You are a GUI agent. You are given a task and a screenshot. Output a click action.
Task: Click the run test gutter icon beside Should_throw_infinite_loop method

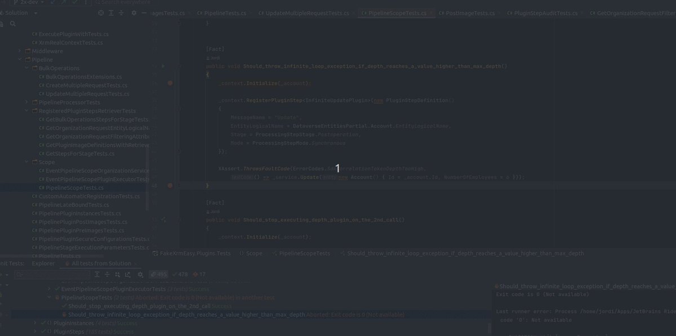click(163, 66)
